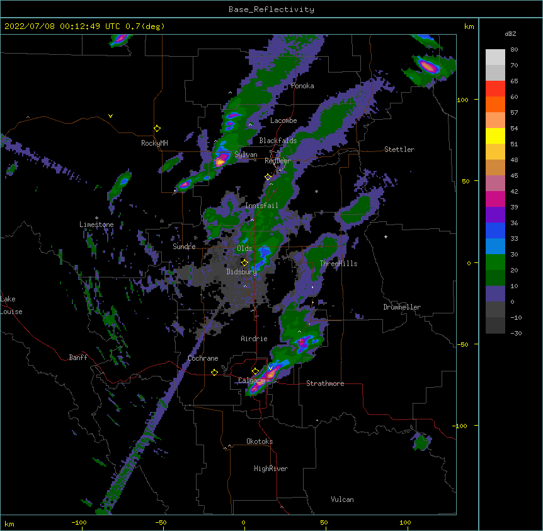Click the Banff label
The width and height of the screenshot is (543, 531).
pyautogui.click(x=78, y=358)
